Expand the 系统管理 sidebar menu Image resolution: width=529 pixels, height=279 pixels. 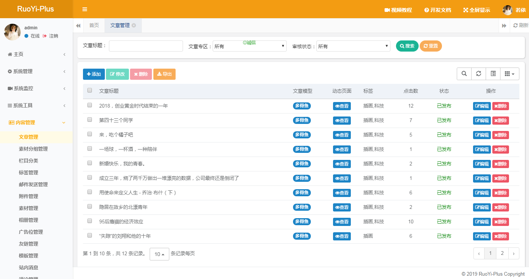[36, 71]
